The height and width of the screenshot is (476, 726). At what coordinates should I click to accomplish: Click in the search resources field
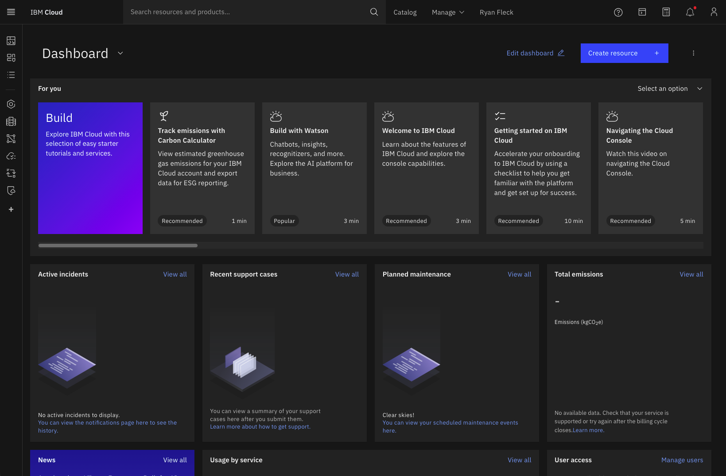(x=248, y=12)
